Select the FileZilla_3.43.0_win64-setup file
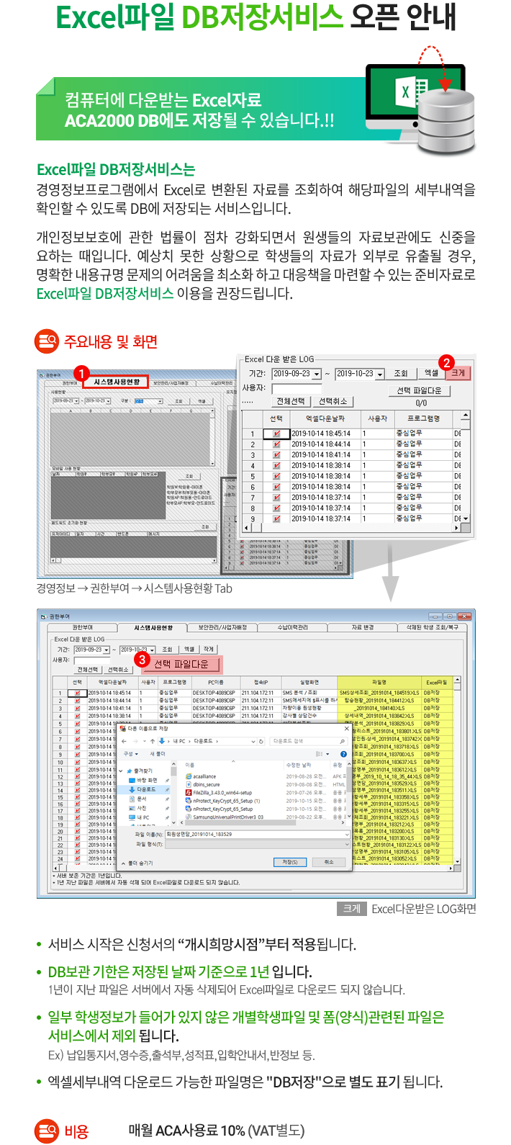The height and width of the screenshot is (1145, 511). click(x=219, y=792)
